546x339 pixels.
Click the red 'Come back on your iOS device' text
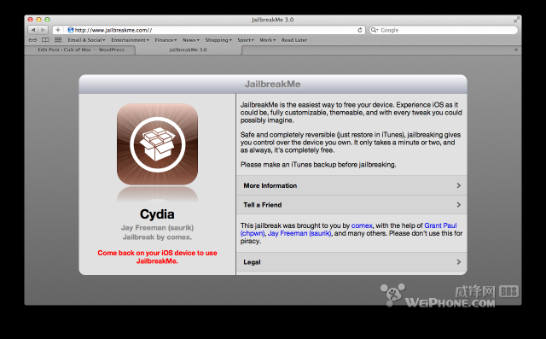[157, 257]
